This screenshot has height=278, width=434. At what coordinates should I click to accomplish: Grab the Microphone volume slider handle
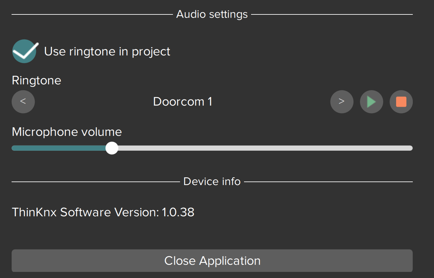pyautogui.click(x=112, y=148)
